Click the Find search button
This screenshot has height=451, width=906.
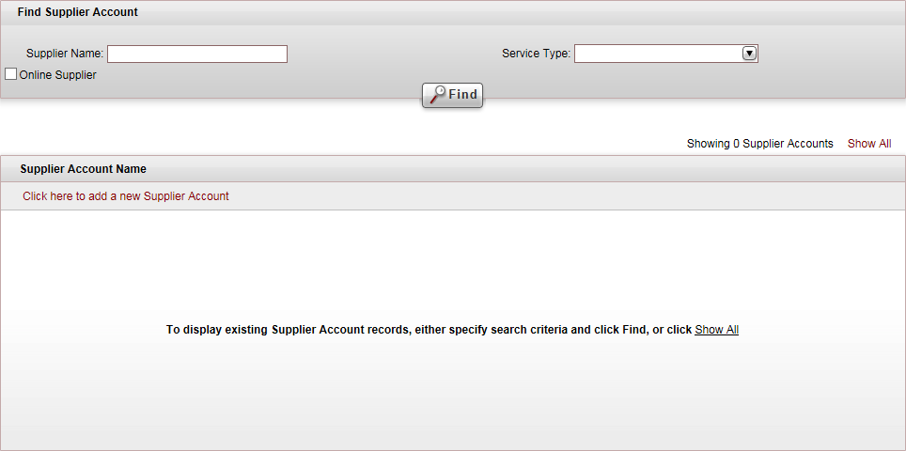[452, 95]
